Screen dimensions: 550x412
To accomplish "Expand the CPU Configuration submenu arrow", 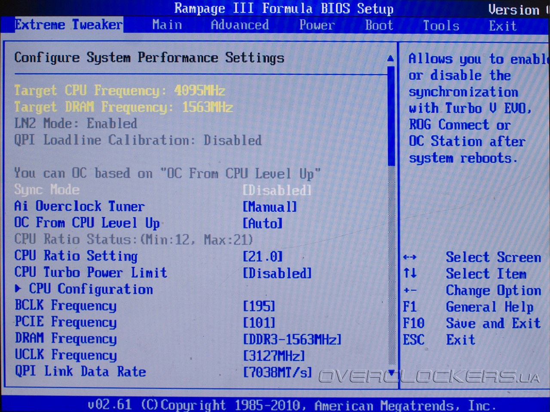I will [18, 289].
